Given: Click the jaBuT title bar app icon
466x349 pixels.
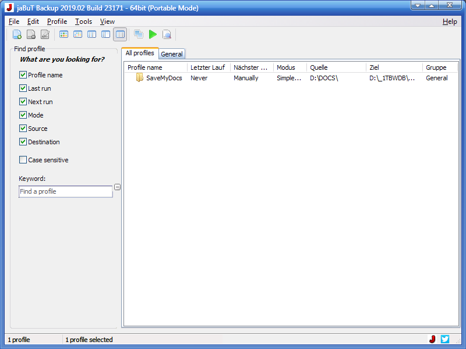Looking at the screenshot, I should (x=9, y=8).
